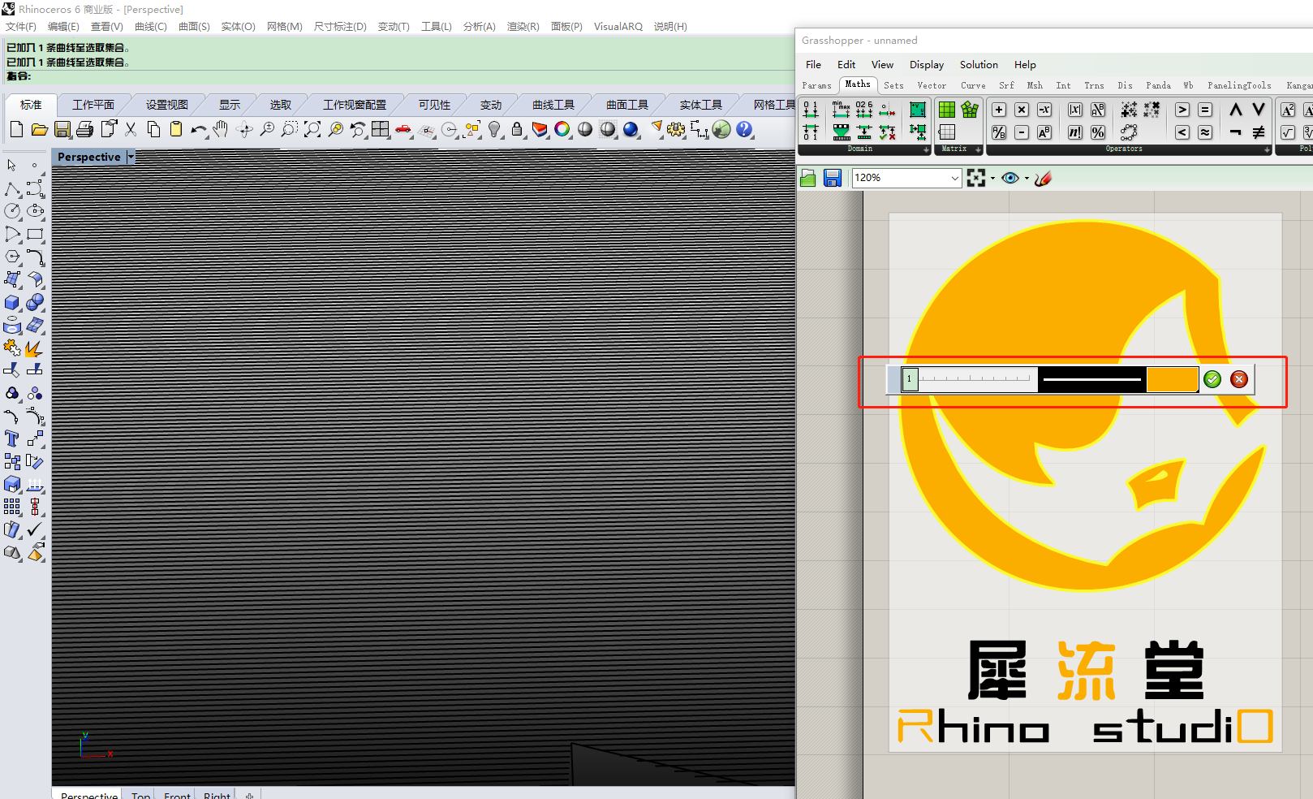Click the light bulb icon
The height and width of the screenshot is (799, 1313).
pos(494,129)
